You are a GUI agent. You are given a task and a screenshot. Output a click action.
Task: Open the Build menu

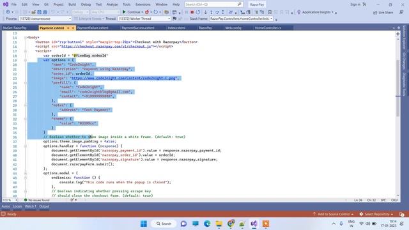point(72,4)
